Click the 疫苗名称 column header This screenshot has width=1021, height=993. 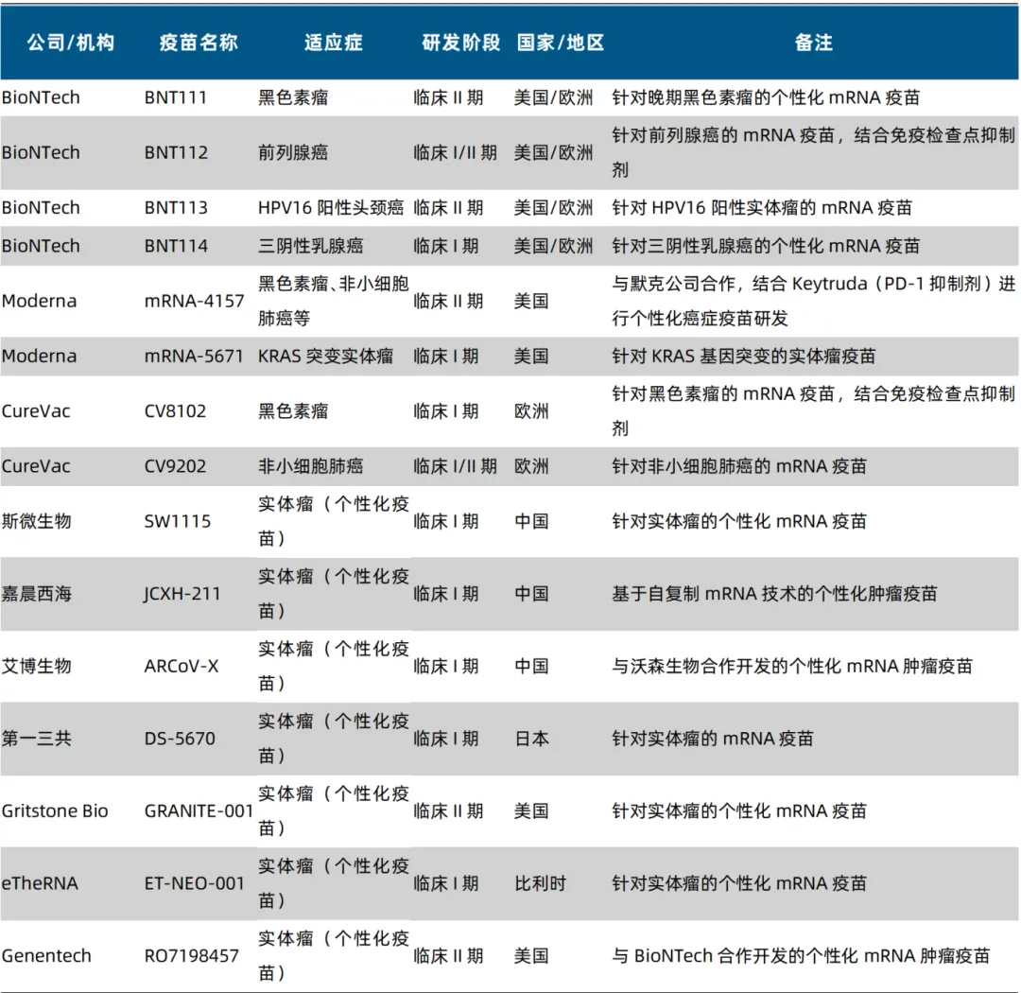[x=199, y=43]
